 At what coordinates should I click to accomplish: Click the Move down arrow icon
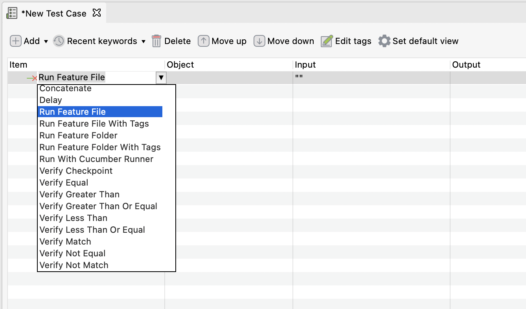[259, 41]
